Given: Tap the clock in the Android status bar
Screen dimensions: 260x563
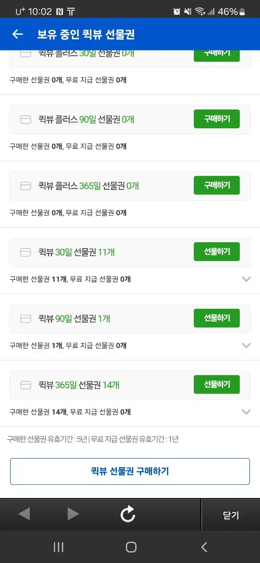Looking at the screenshot, I should coord(40,12).
